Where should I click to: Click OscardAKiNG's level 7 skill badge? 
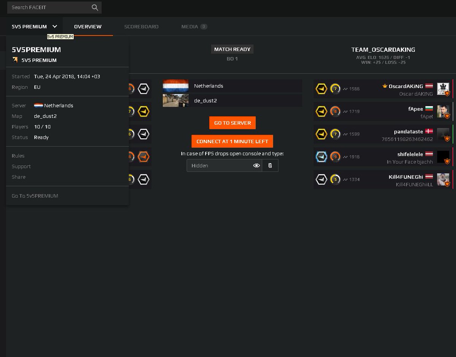(335, 89)
